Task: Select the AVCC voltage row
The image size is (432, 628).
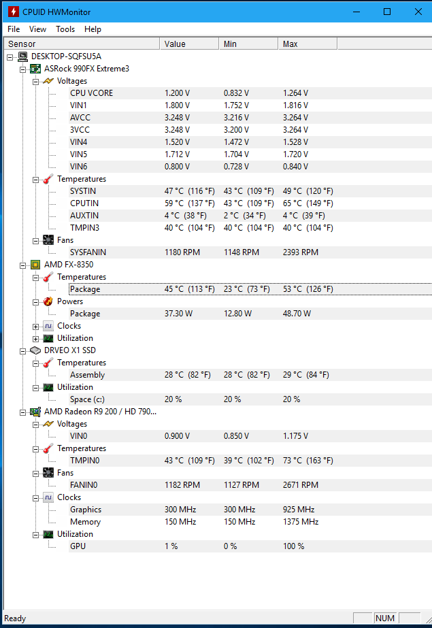Action: (250, 118)
